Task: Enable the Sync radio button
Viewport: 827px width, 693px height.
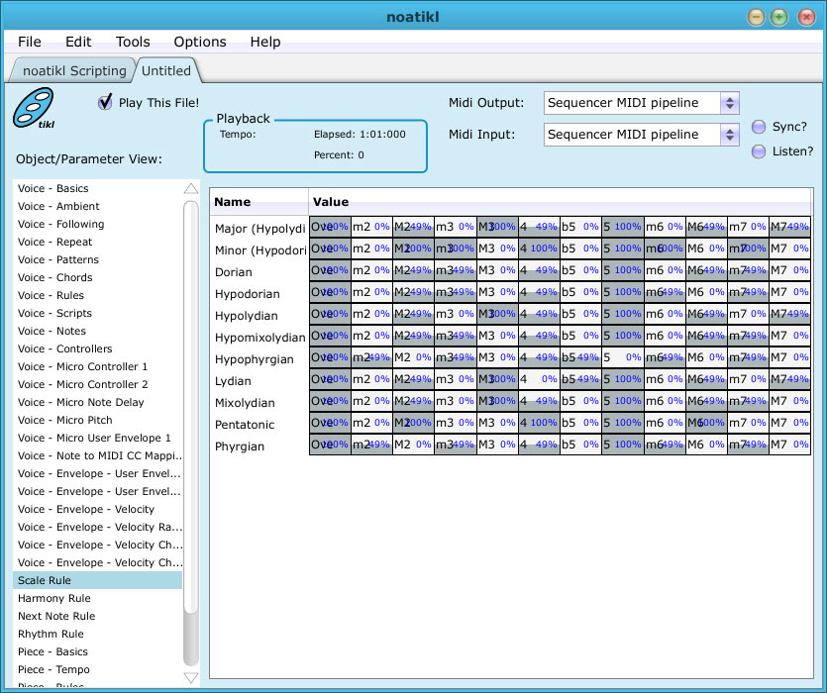Action: [x=759, y=127]
